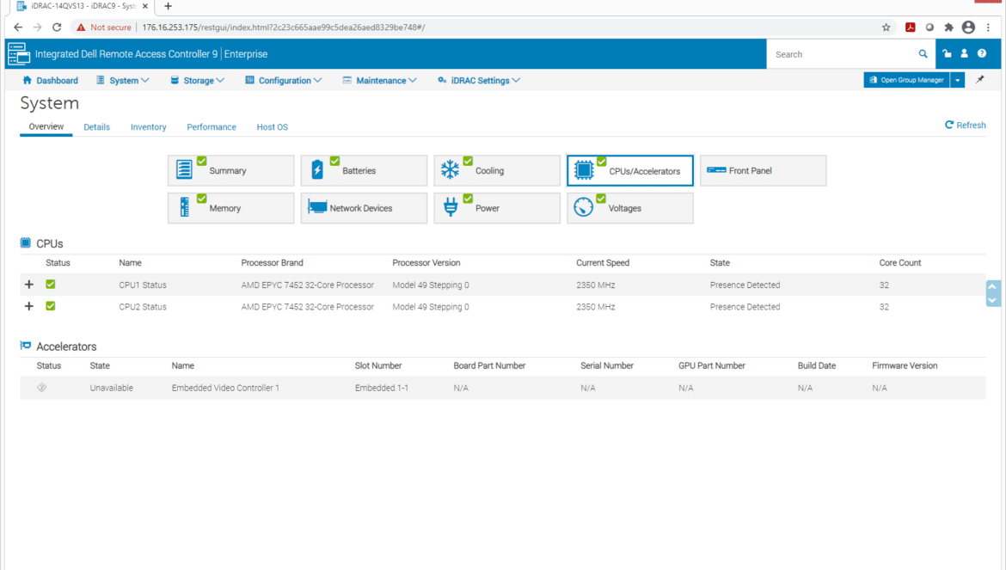Click the Accelerators section icon
The width and height of the screenshot is (1006, 570).
[x=26, y=346]
